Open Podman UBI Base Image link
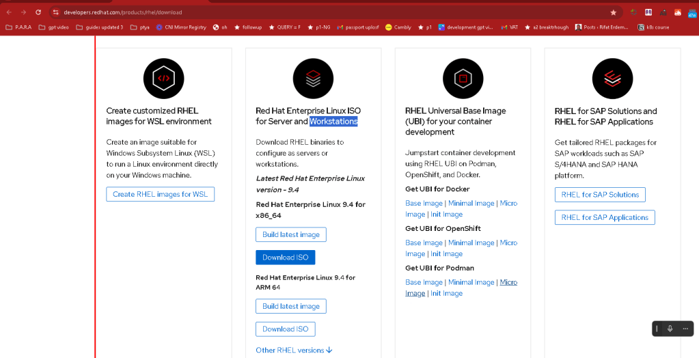699x358 pixels. pos(424,283)
